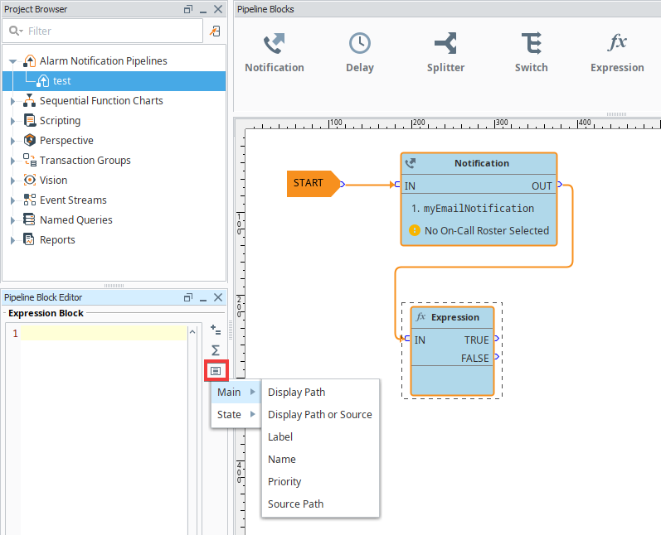Click the pin icon next to the Filter
This screenshot has width=661, height=535.
pyautogui.click(x=215, y=31)
